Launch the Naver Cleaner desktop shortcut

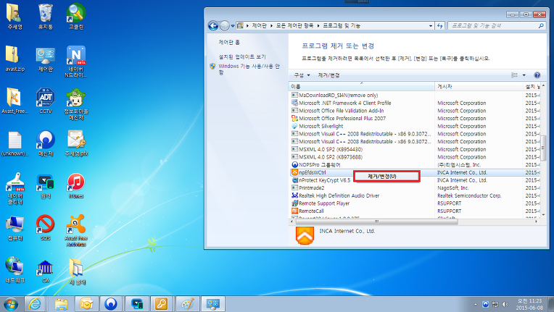coord(15,189)
